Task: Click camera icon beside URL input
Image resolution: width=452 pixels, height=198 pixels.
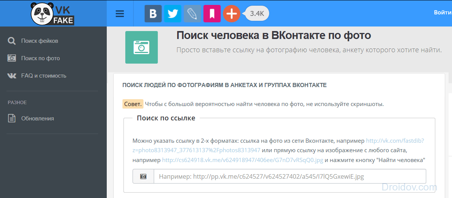Action: coord(143,176)
